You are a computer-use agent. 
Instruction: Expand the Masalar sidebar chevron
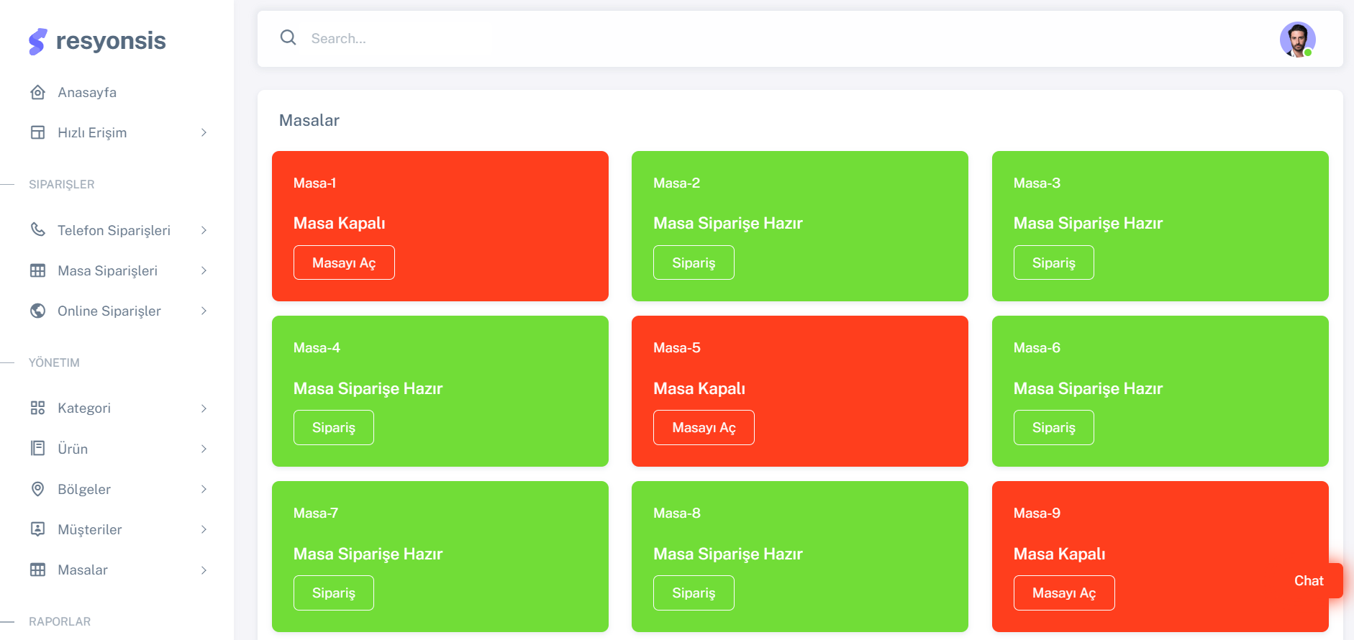coord(204,570)
